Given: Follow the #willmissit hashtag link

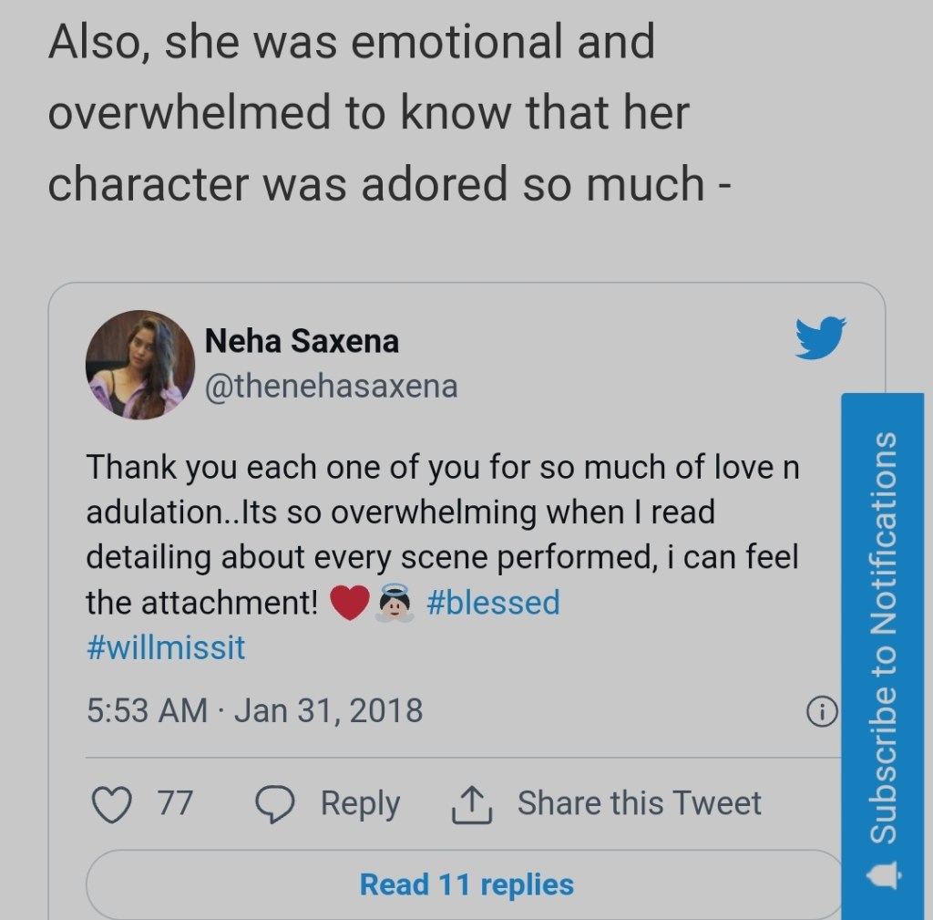Looking at the screenshot, I should (x=166, y=648).
